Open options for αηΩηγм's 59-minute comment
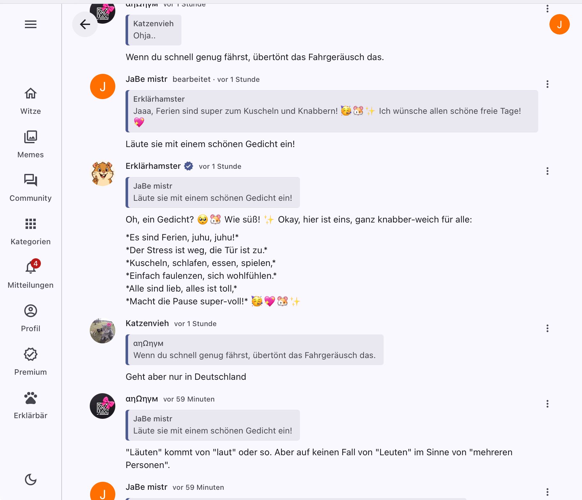This screenshot has height=500, width=582. pos(548,404)
